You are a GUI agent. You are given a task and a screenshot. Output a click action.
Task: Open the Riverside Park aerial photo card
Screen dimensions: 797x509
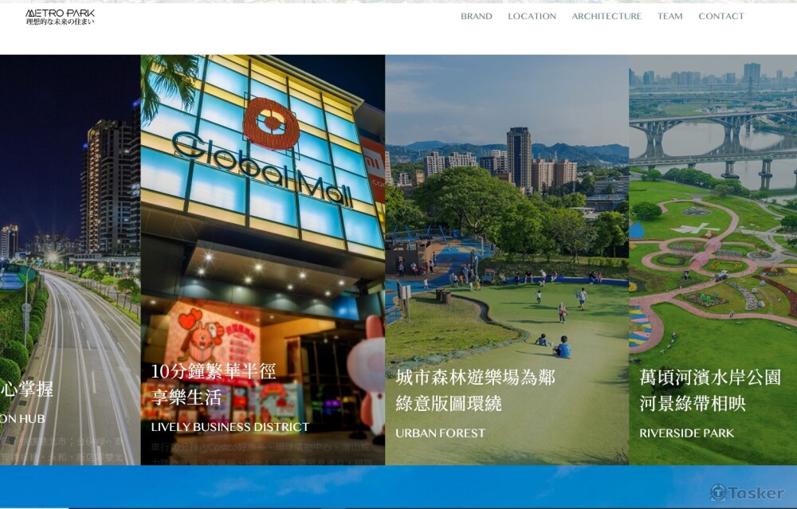[713, 260]
